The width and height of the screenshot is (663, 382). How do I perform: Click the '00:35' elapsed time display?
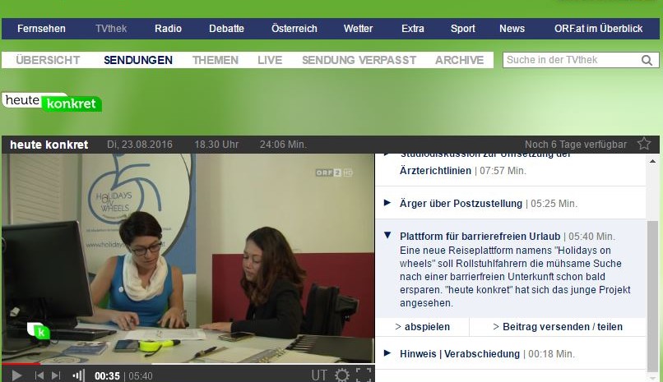point(107,375)
